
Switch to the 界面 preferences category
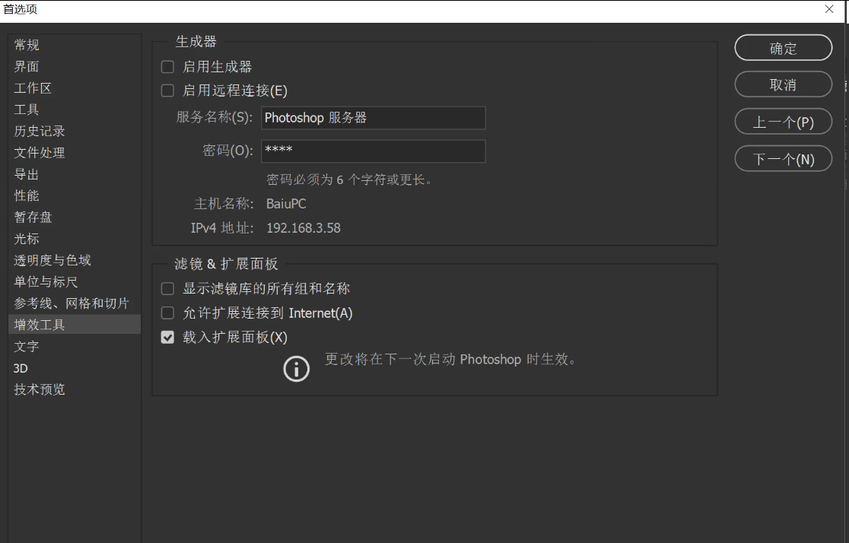pos(27,67)
